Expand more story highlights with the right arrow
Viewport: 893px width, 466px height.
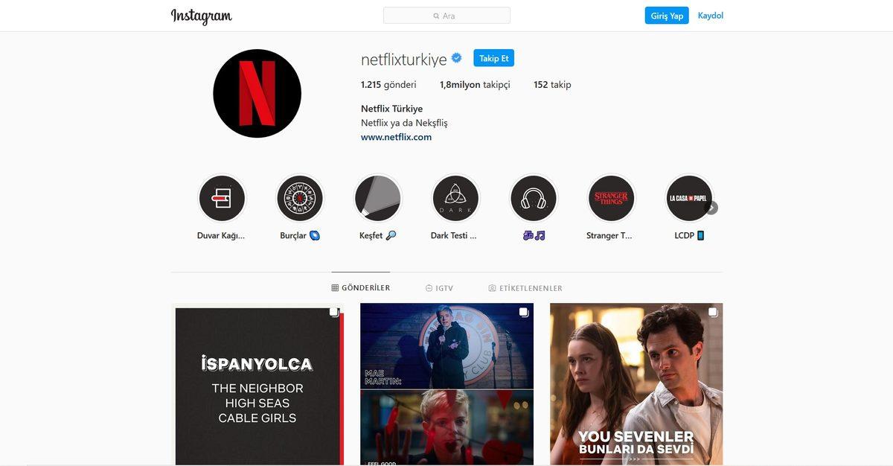712,208
